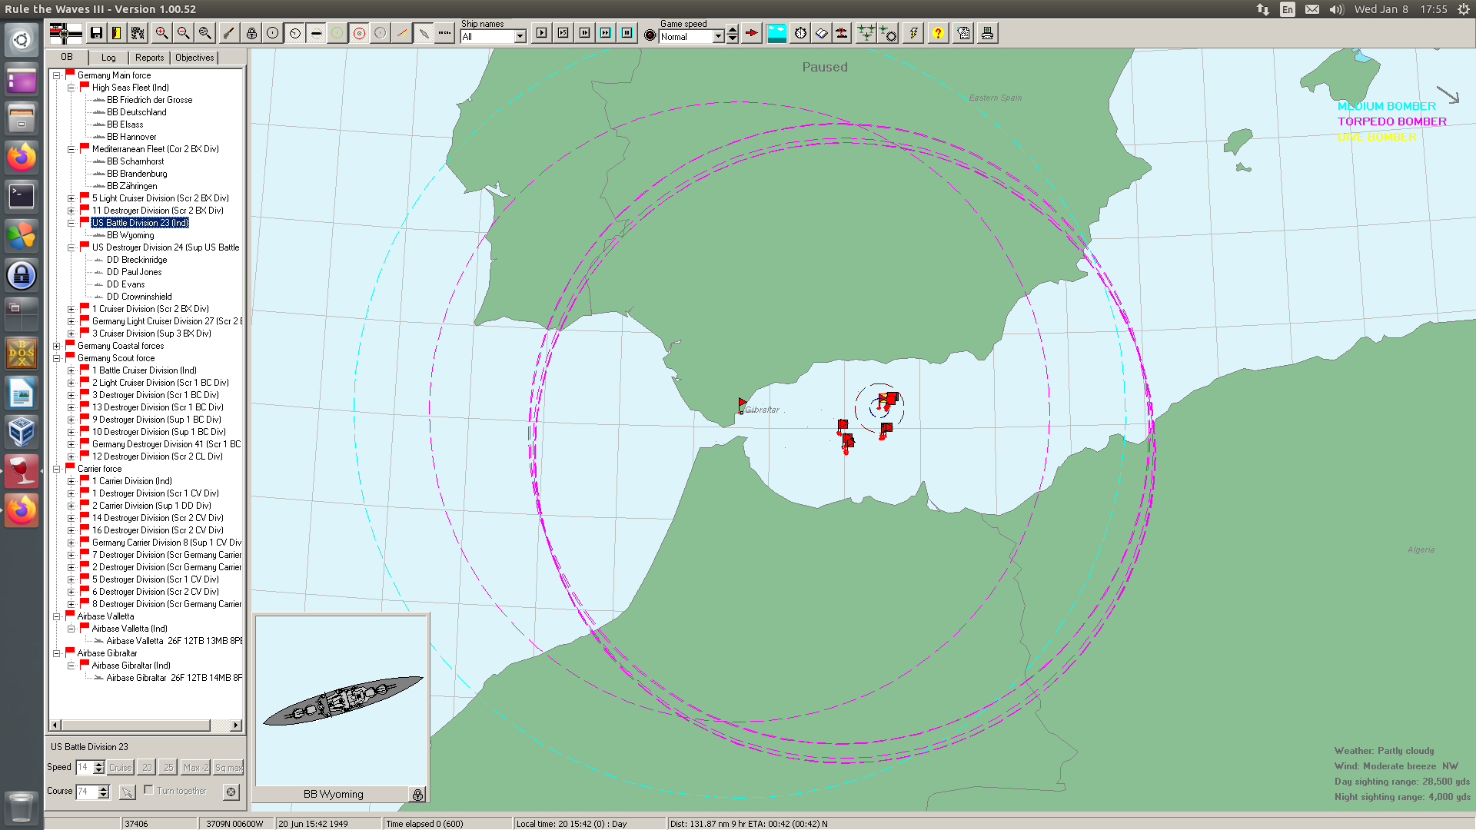
Task: Expand Germany Coastal forces node
Action: click(x=56, y=346)
